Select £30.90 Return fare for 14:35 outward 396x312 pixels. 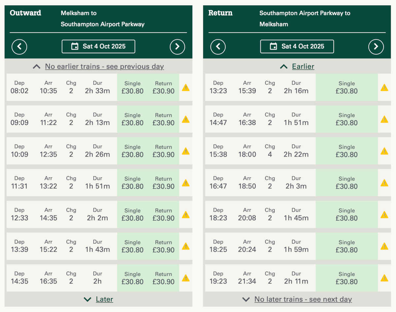tap(163, 278)
